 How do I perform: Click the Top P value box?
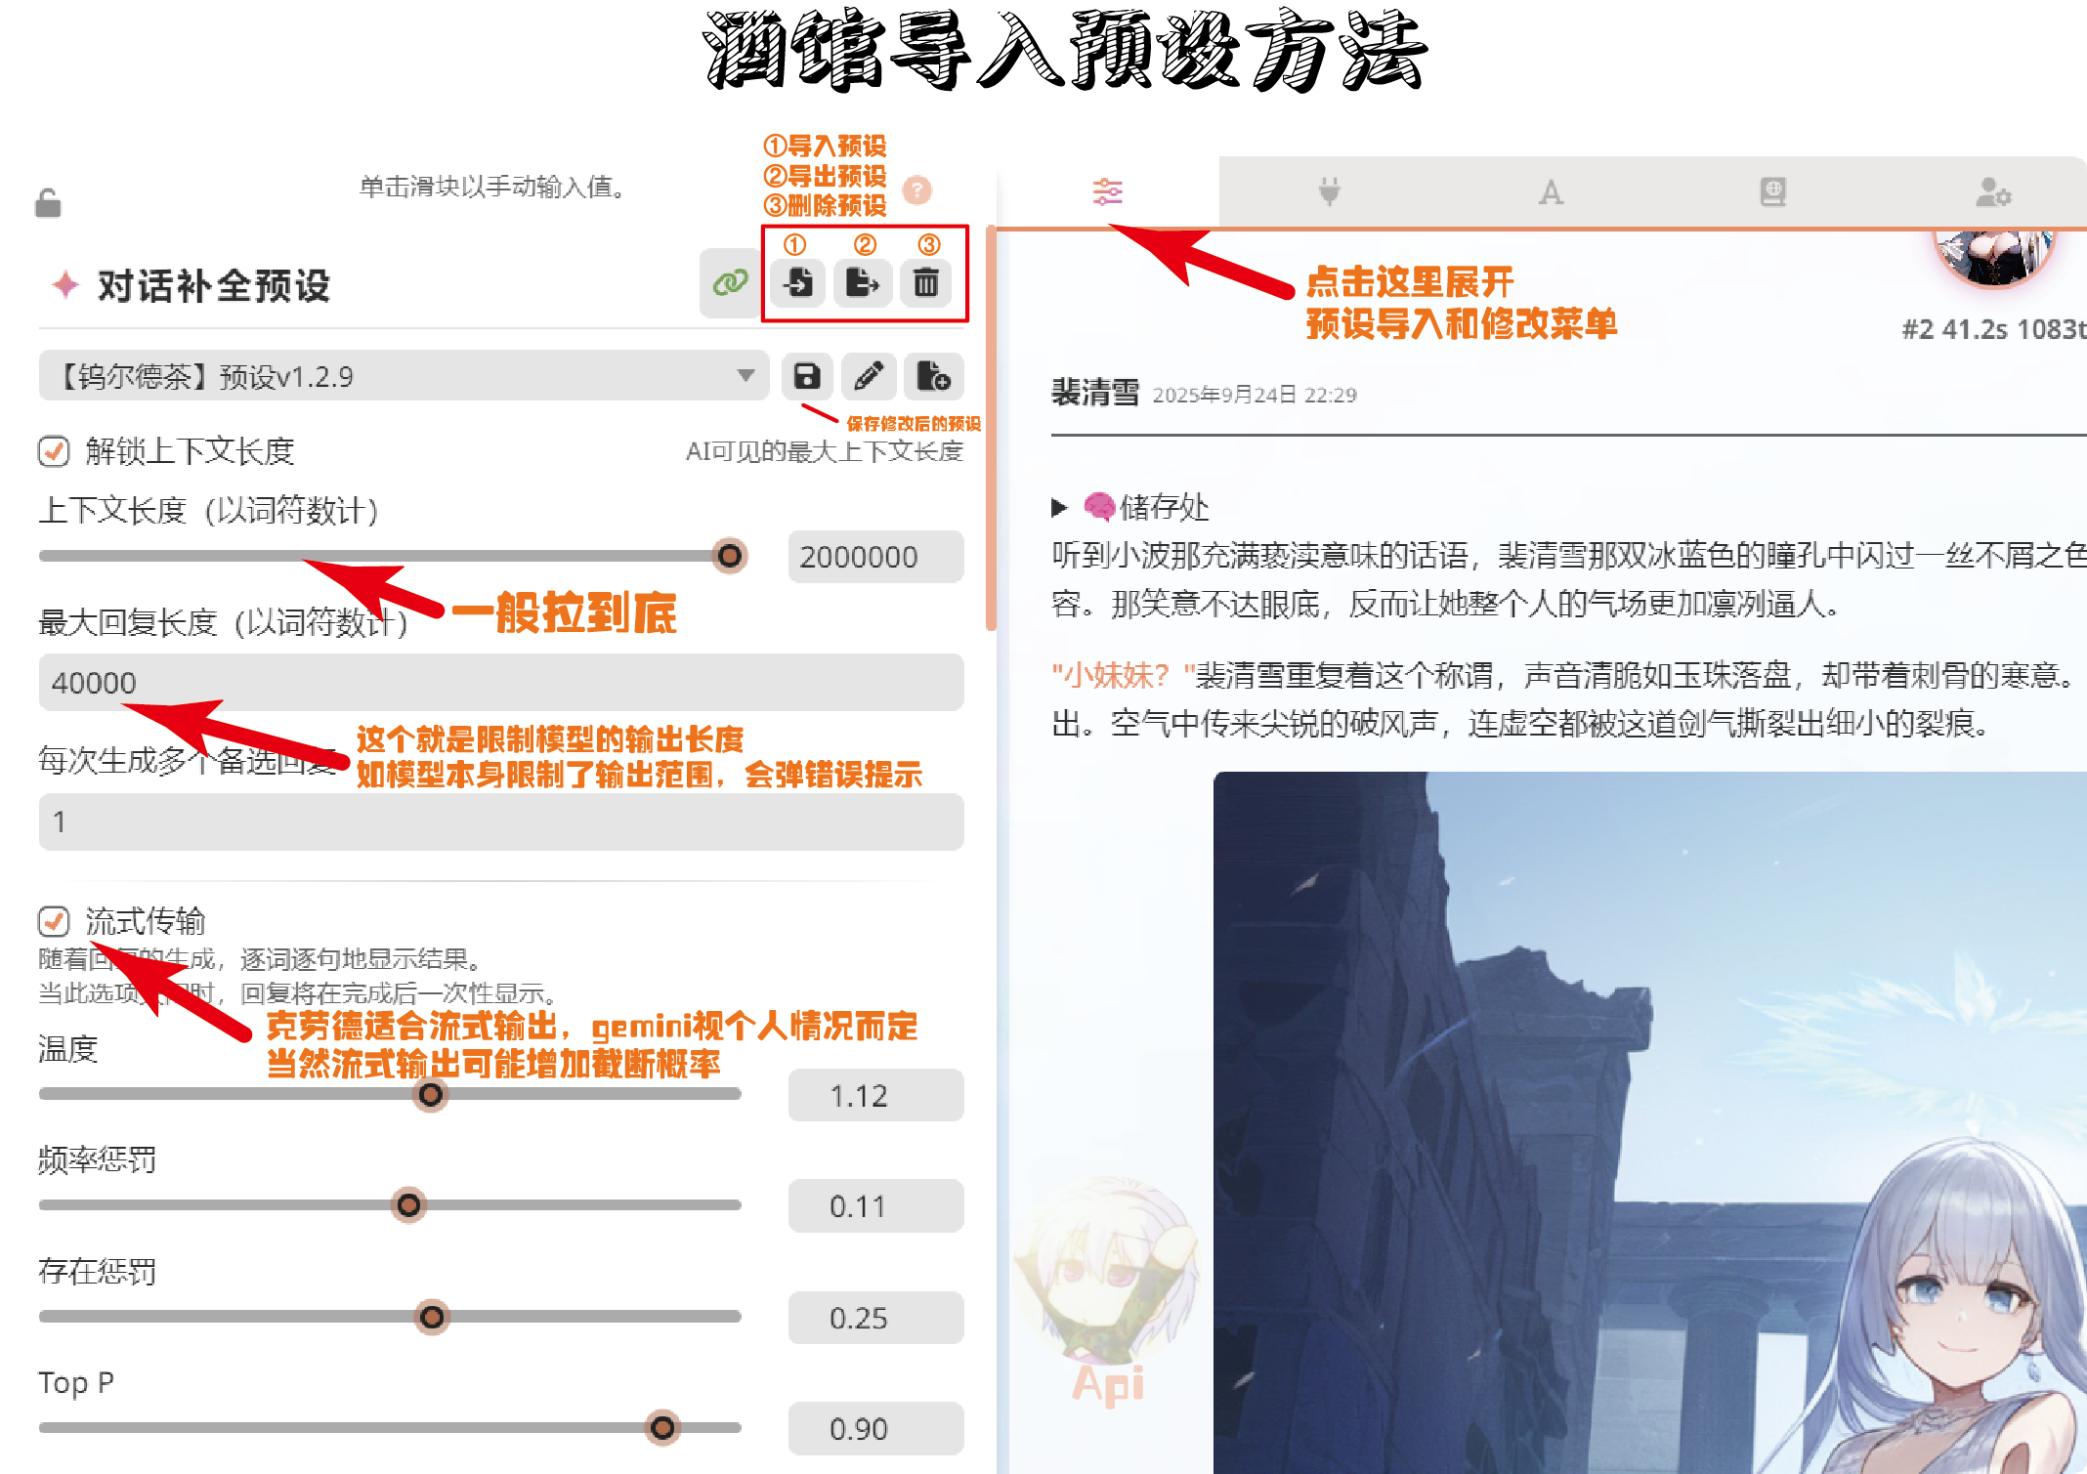(x=875, y=1429)
